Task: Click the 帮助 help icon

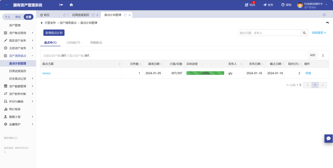Action: click(283, 5)
